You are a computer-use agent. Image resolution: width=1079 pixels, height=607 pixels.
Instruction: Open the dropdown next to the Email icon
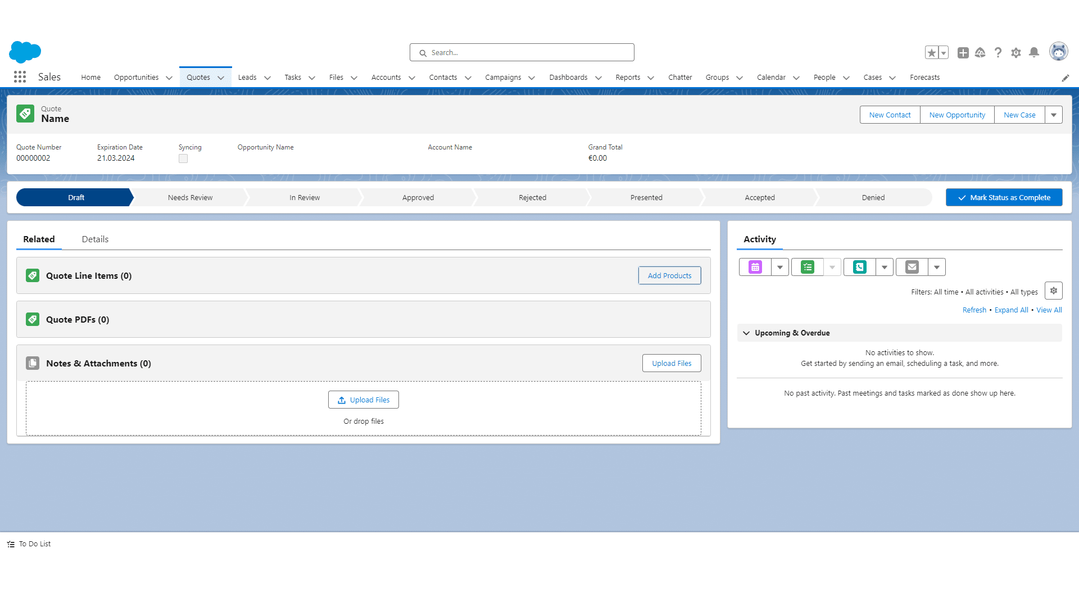pyautogui.click(x=937, y=267)
